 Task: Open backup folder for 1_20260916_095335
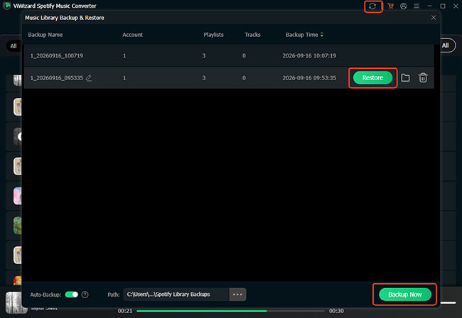[x=405, y=77]
